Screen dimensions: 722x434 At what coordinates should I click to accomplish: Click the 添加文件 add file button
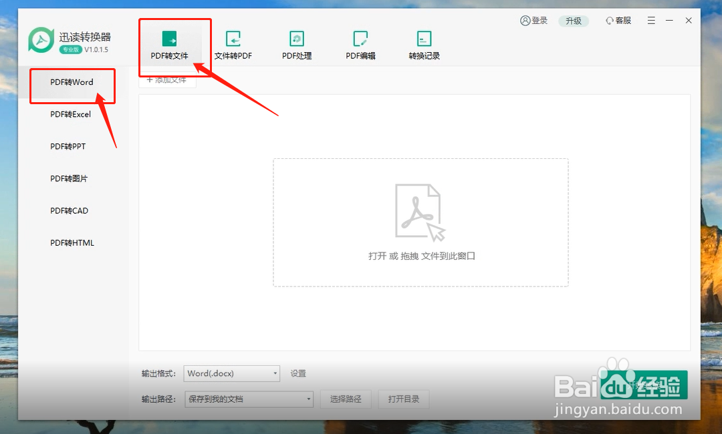(x=167, y=78)
